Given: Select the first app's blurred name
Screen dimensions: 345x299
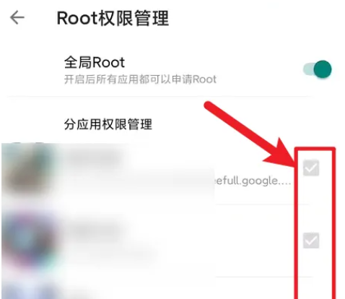Looking at the screenshot, I should tap(95, 157).
